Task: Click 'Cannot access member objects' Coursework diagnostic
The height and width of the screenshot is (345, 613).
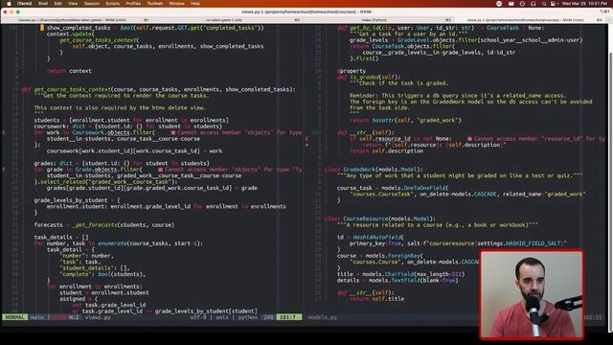Action: pos(237,132)
